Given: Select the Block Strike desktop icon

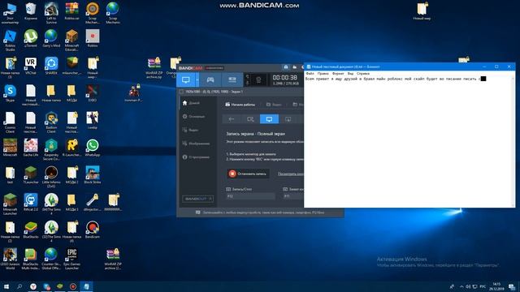Looking at the screenshot, I should point(92,175).
